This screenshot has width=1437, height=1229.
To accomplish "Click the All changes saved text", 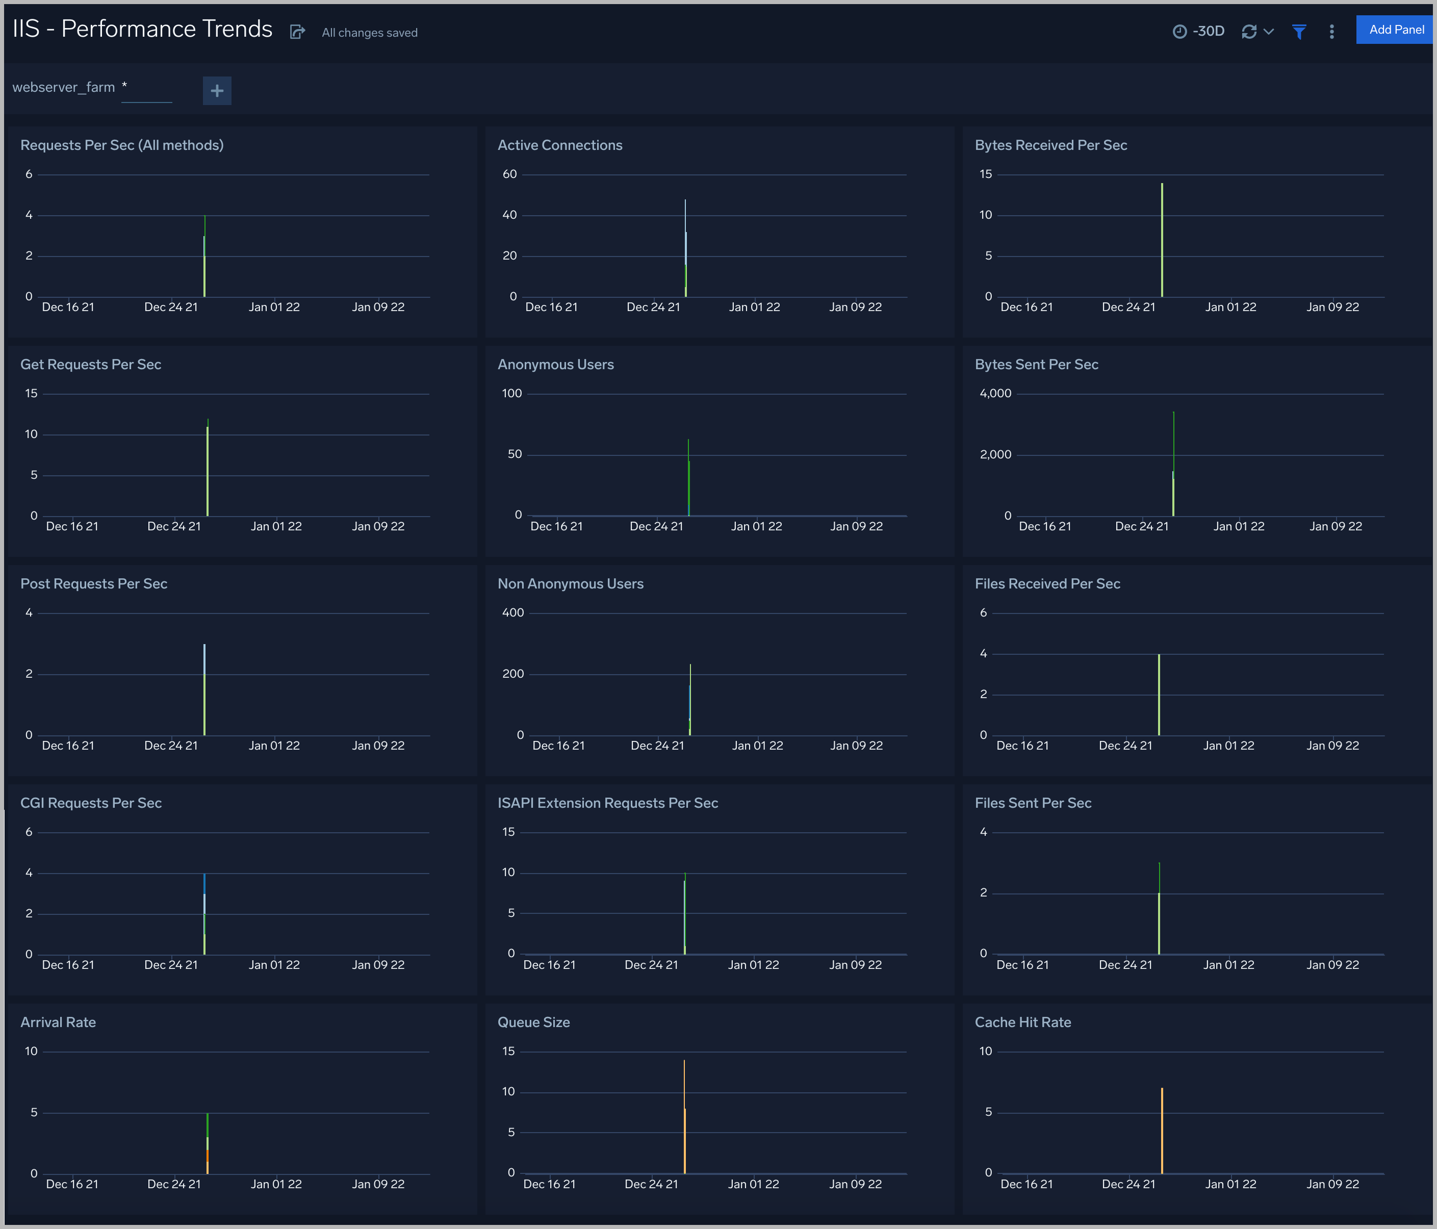I will [369, 32].
